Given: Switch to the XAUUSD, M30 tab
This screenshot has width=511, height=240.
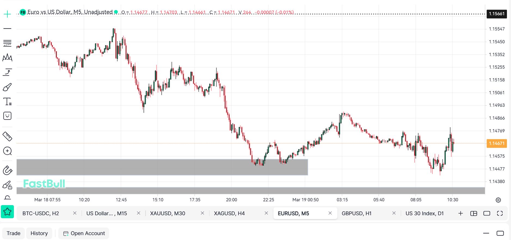Looking at the screenshot, I should pyautogui.click(x=168, y=213).
